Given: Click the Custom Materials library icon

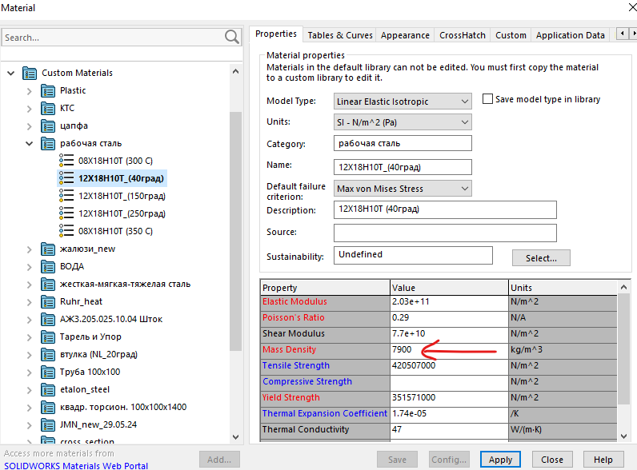Looking at the screenshot, I should (x=30, y=73).
